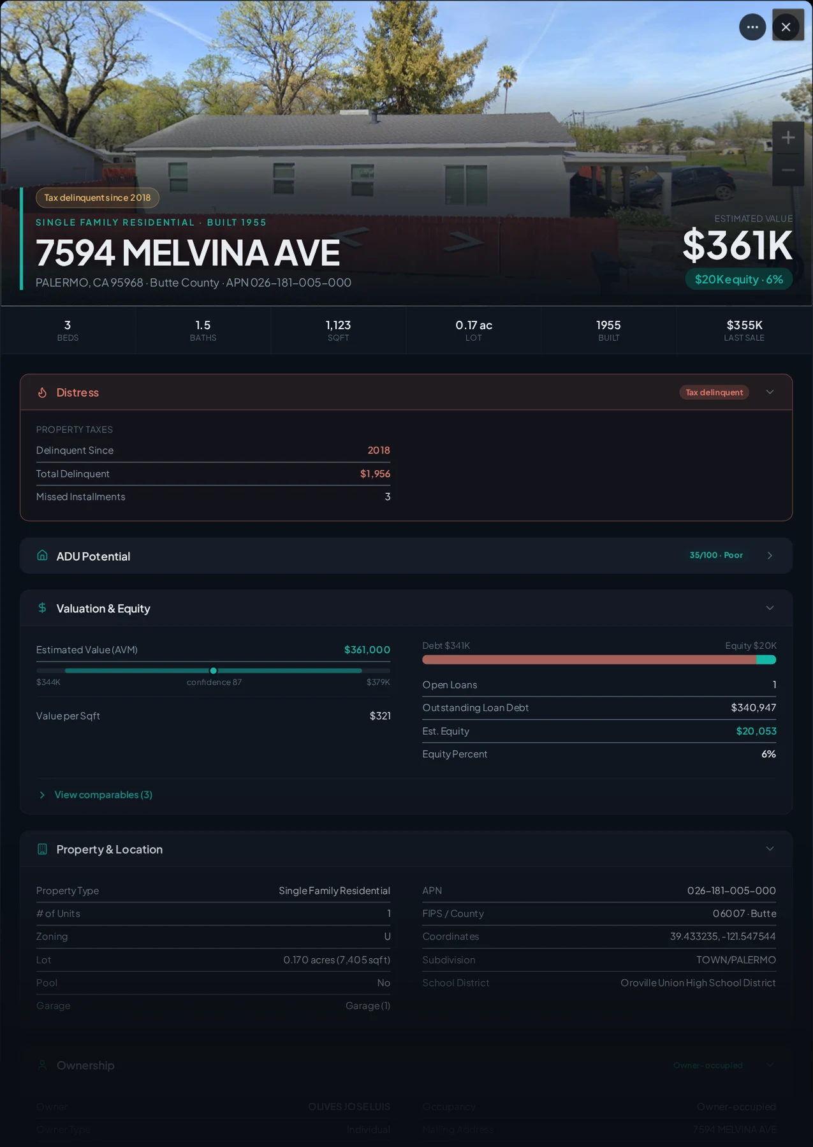Collapse the Property & Location section chevron
Viewport: 813px width, 1147px height.
(770, 849)
